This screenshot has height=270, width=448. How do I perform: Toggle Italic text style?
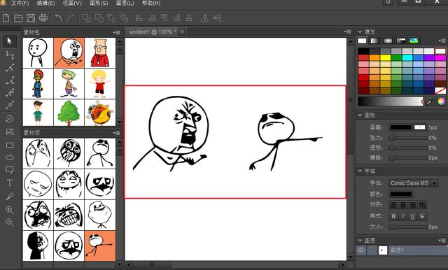coord(403,216)
